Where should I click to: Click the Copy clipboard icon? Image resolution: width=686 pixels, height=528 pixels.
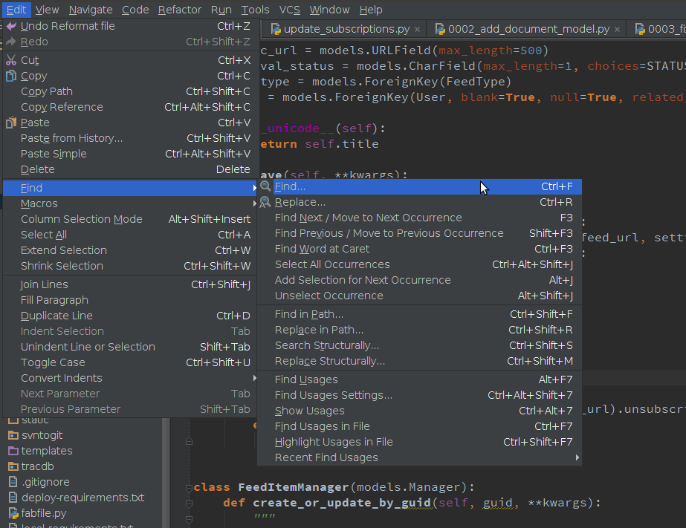[x=11, y=76]
